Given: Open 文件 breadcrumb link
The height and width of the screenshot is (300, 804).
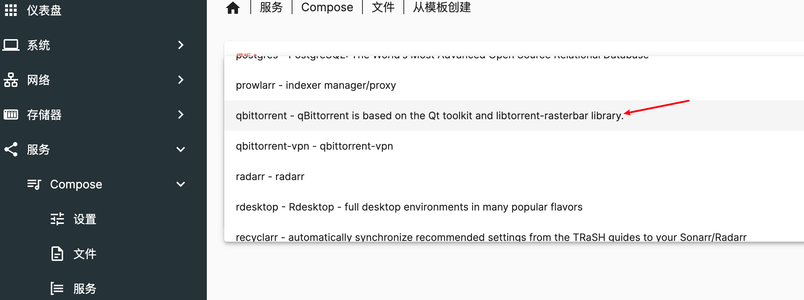Looking at the screenshot, I should tap(383, 7).
